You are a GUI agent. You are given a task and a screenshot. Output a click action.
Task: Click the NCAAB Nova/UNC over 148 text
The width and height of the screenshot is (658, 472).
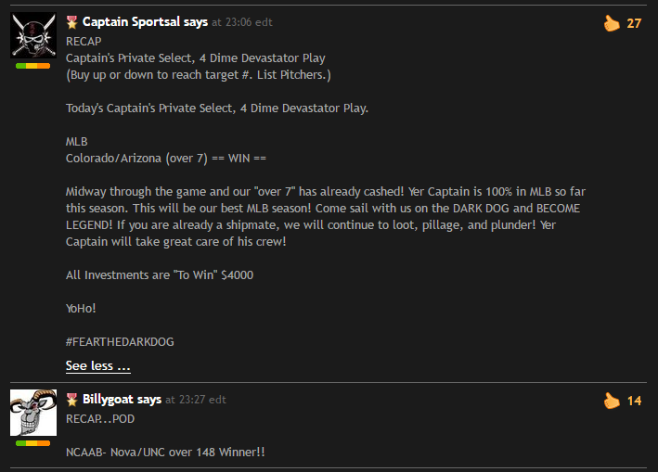pos(165,452)
